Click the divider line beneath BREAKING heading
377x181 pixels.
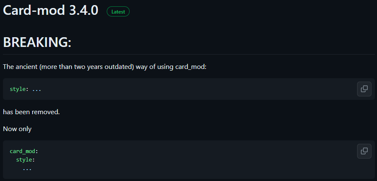[189, 55]
